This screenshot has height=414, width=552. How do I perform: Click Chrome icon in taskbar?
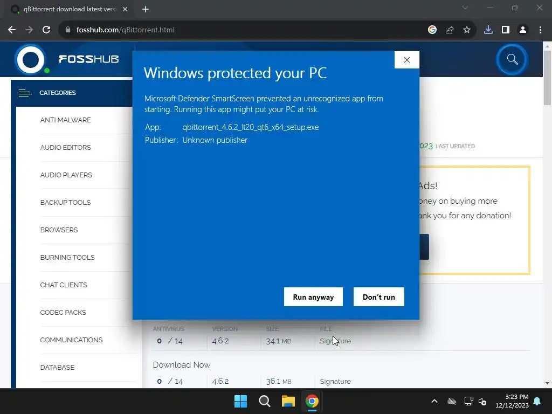(x=312, y=401)
